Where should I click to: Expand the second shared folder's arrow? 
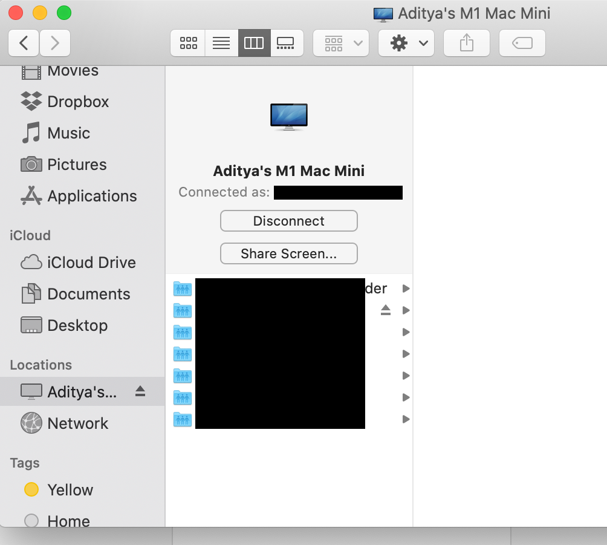click(406, 310)
